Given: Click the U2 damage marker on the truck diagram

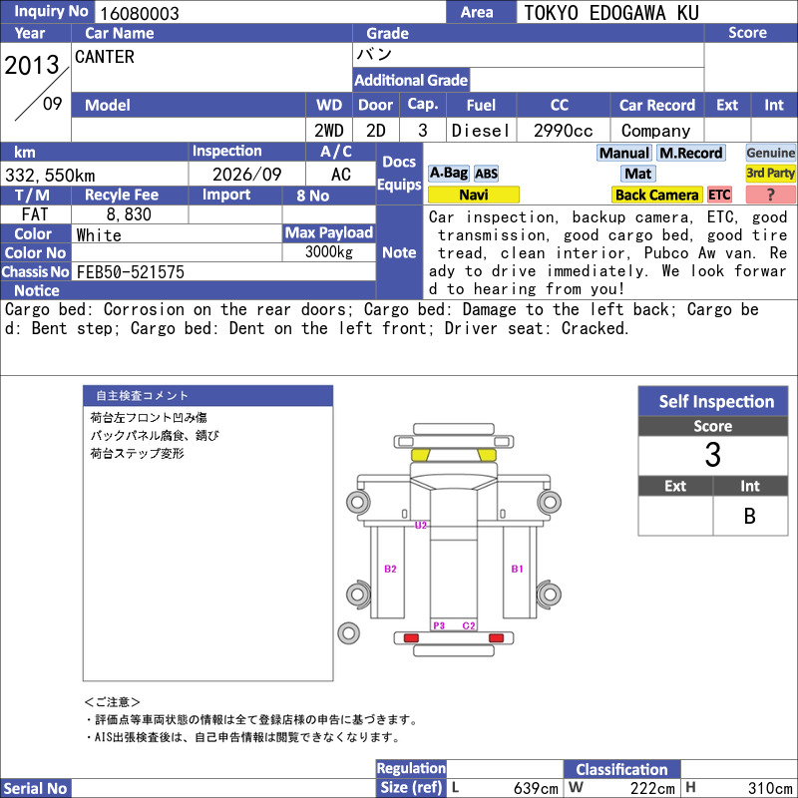Looking at the screenshot, I should pos(420,526).
